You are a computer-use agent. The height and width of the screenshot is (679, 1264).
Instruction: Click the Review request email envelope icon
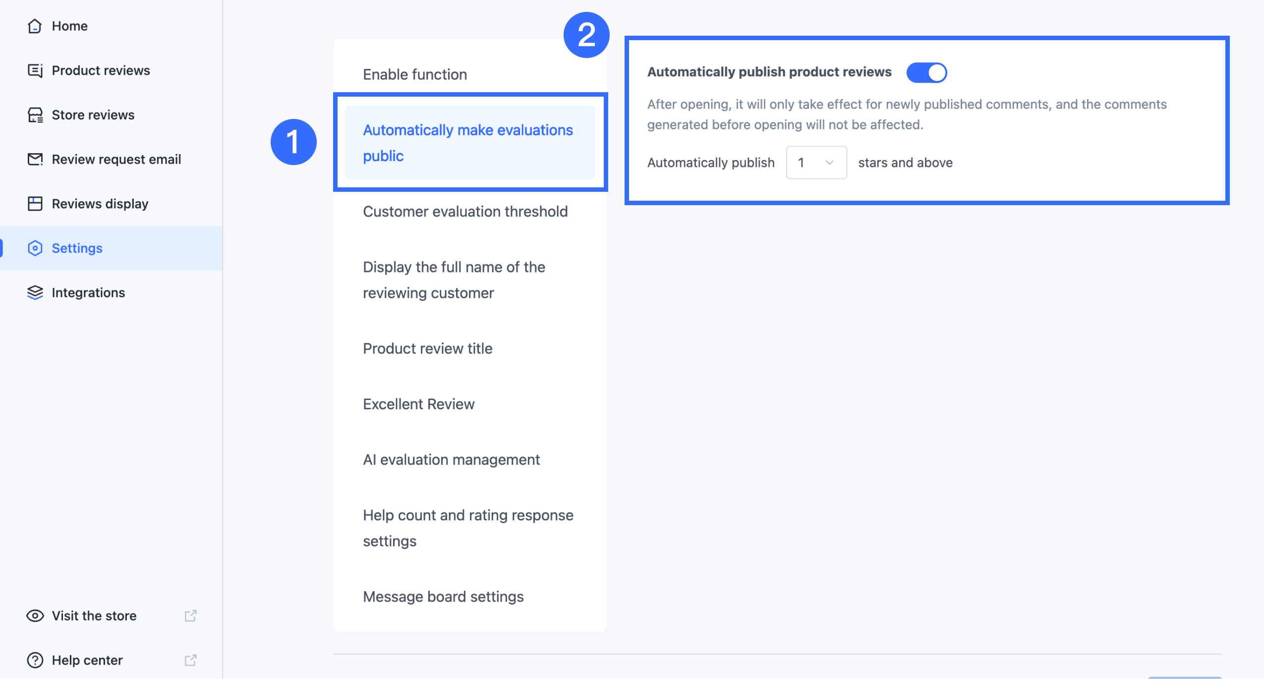35,159
